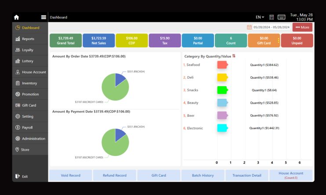This screenshot has width=326, height=195.
Task: Toggle the hamburger sidebar menu
Action: pos(43,17)
